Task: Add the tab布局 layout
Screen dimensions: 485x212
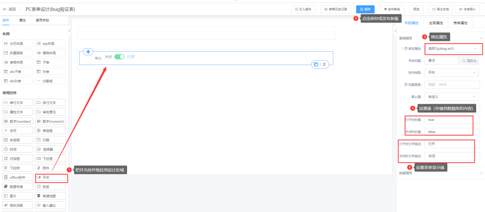Action: point(51,44)
